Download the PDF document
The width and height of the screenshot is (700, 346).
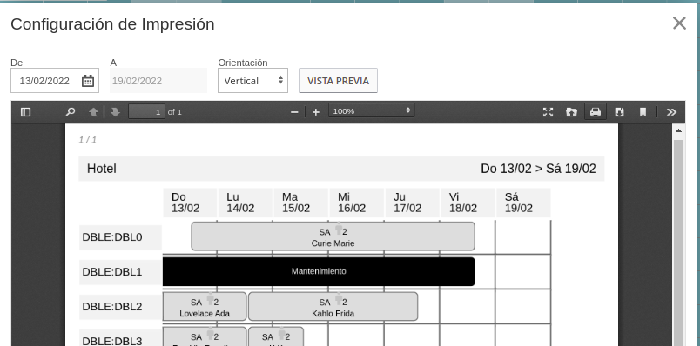(x=619, y=112)
